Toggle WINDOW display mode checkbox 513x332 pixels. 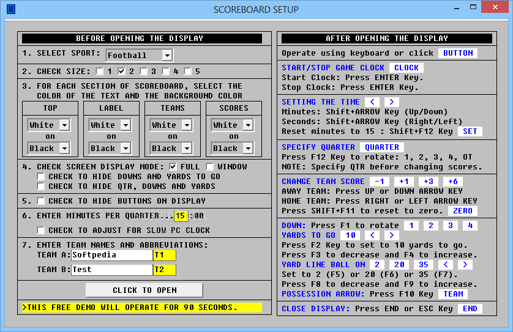coord(210,167)
